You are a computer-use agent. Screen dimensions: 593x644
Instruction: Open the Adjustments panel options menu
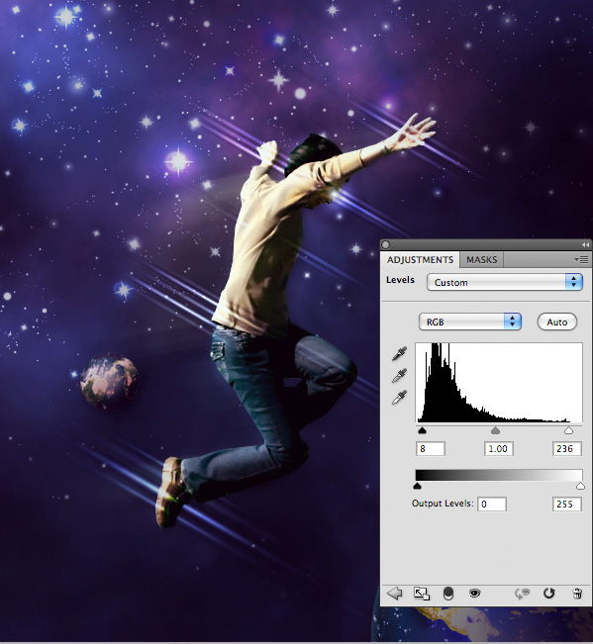581,259
